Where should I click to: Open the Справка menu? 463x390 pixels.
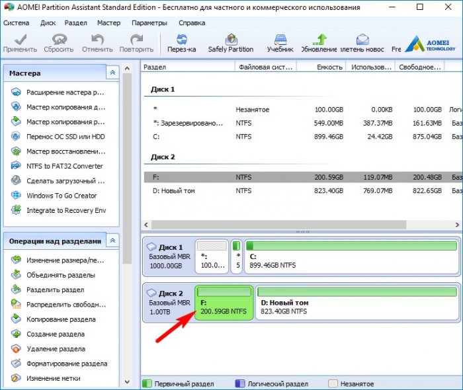192,23
